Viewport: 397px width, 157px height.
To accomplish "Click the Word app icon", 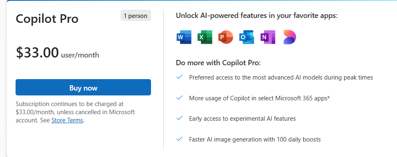I will pyautogui.click(x=184, y=37).
